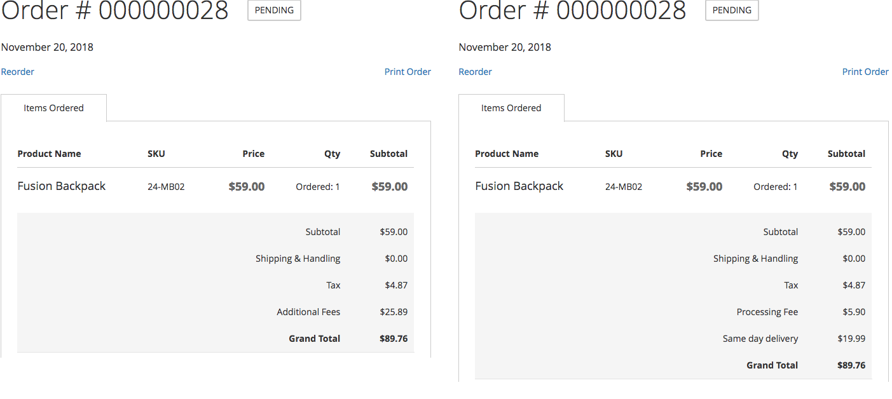The image size is (892, 399).
Task: Click the $25.89 additional fees amount
Action: [394, 312]
